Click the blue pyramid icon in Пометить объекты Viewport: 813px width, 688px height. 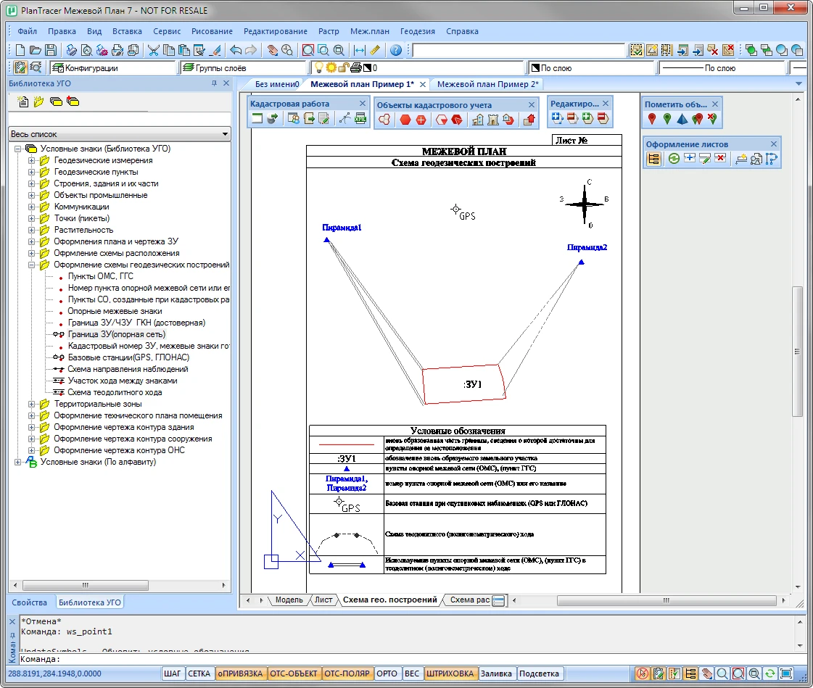click(x=682, y=119)
